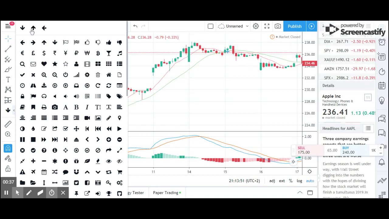389x219 pixels.
Task: Pick the airplane icon
Action: 33,172
